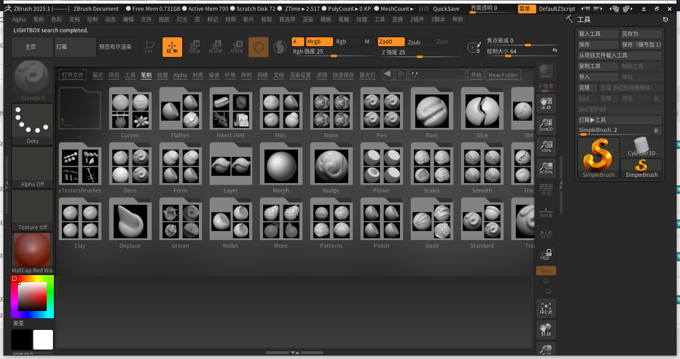Activate the 移动轴 Move gyro icon
This screenshot has width=680, height=359.
(195, 47)
